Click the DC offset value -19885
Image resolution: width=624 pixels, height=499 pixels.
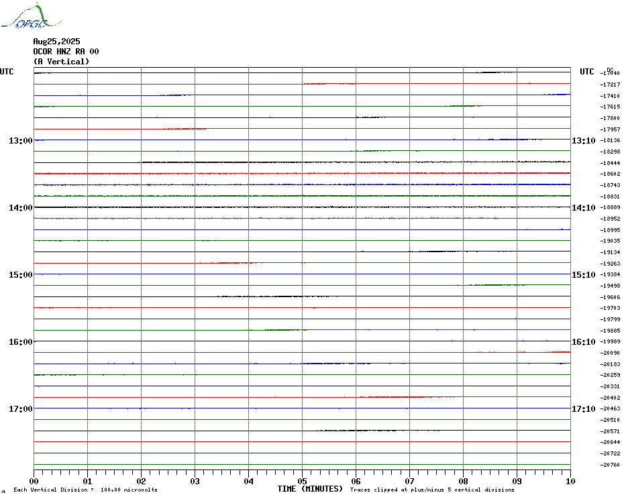(x=610, y=331)
